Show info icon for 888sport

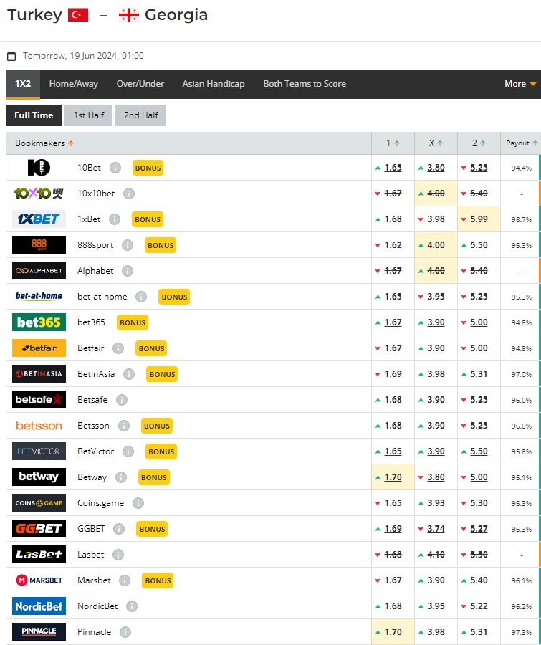(x=128, y=245)
